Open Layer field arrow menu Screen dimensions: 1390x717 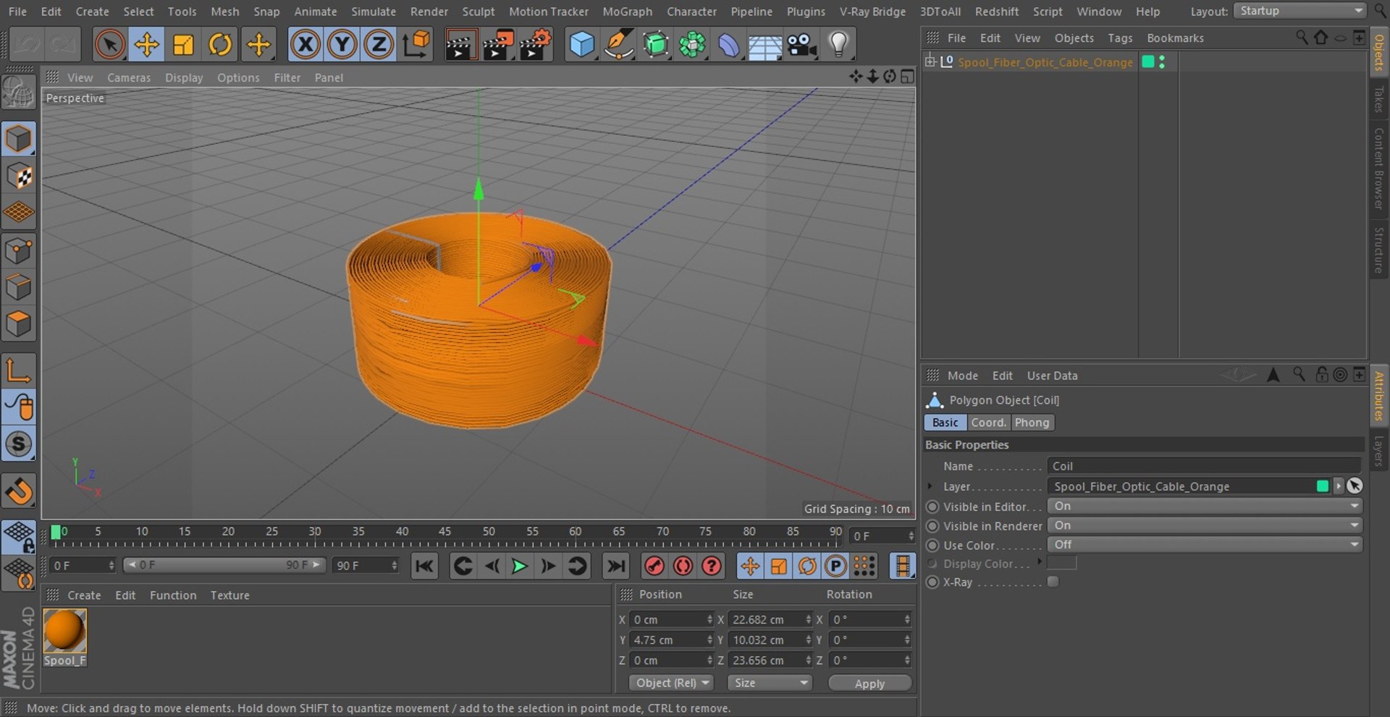pos(1339,486)
